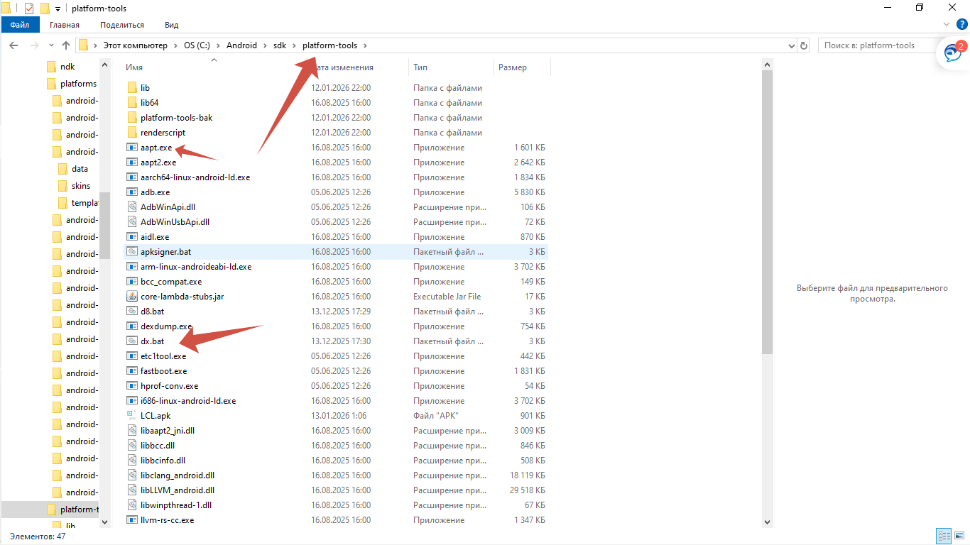Select the adb.exe file icon

131,192
